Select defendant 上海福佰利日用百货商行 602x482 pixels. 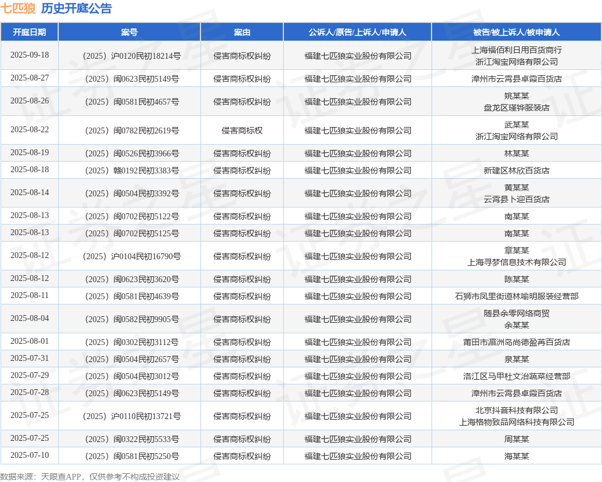tap(517, 50)
